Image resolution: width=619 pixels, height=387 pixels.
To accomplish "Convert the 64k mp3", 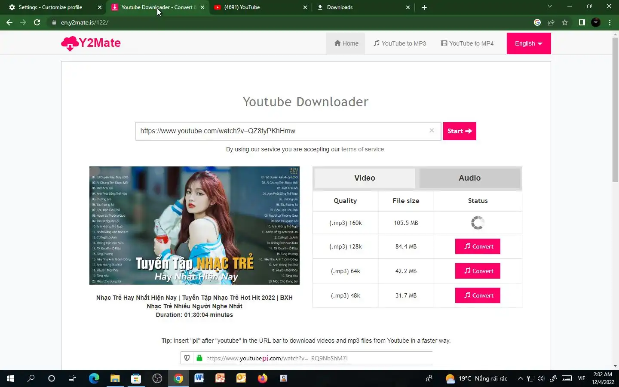I will point(478,271).
